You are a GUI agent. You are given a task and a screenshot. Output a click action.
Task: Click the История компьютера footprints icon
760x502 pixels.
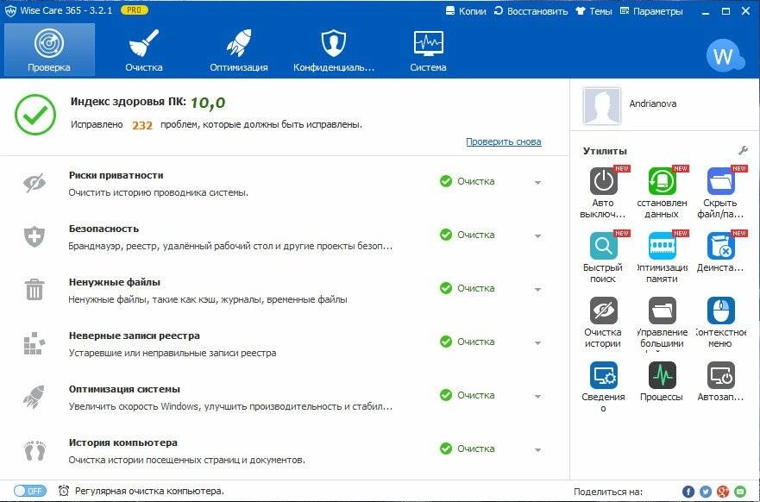tap(35, 450)
